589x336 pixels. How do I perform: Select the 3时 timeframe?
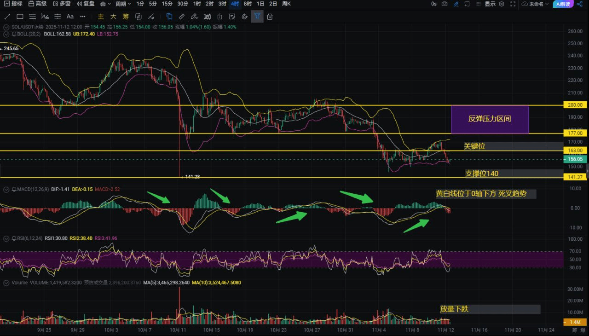pos(222,4)
